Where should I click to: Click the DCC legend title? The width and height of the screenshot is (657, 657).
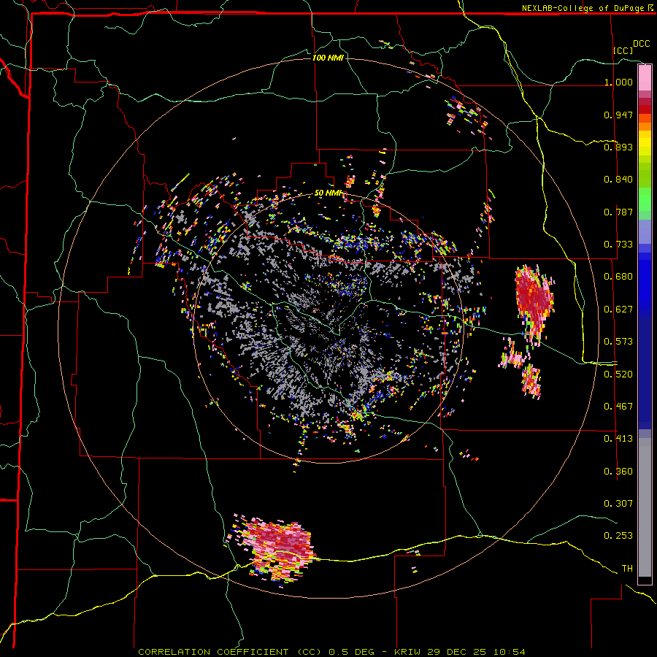641,44
